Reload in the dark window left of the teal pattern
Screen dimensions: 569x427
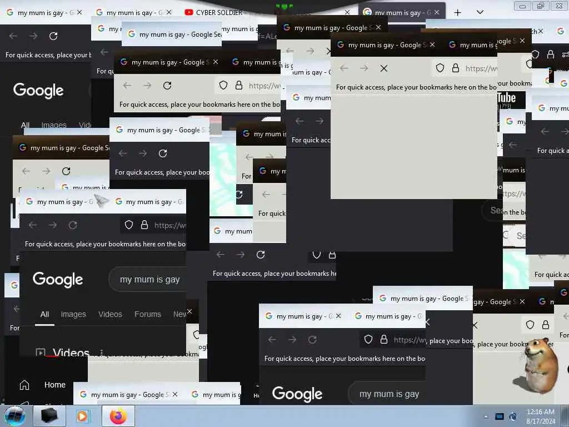pyautogui.click(x=163, y=153)
